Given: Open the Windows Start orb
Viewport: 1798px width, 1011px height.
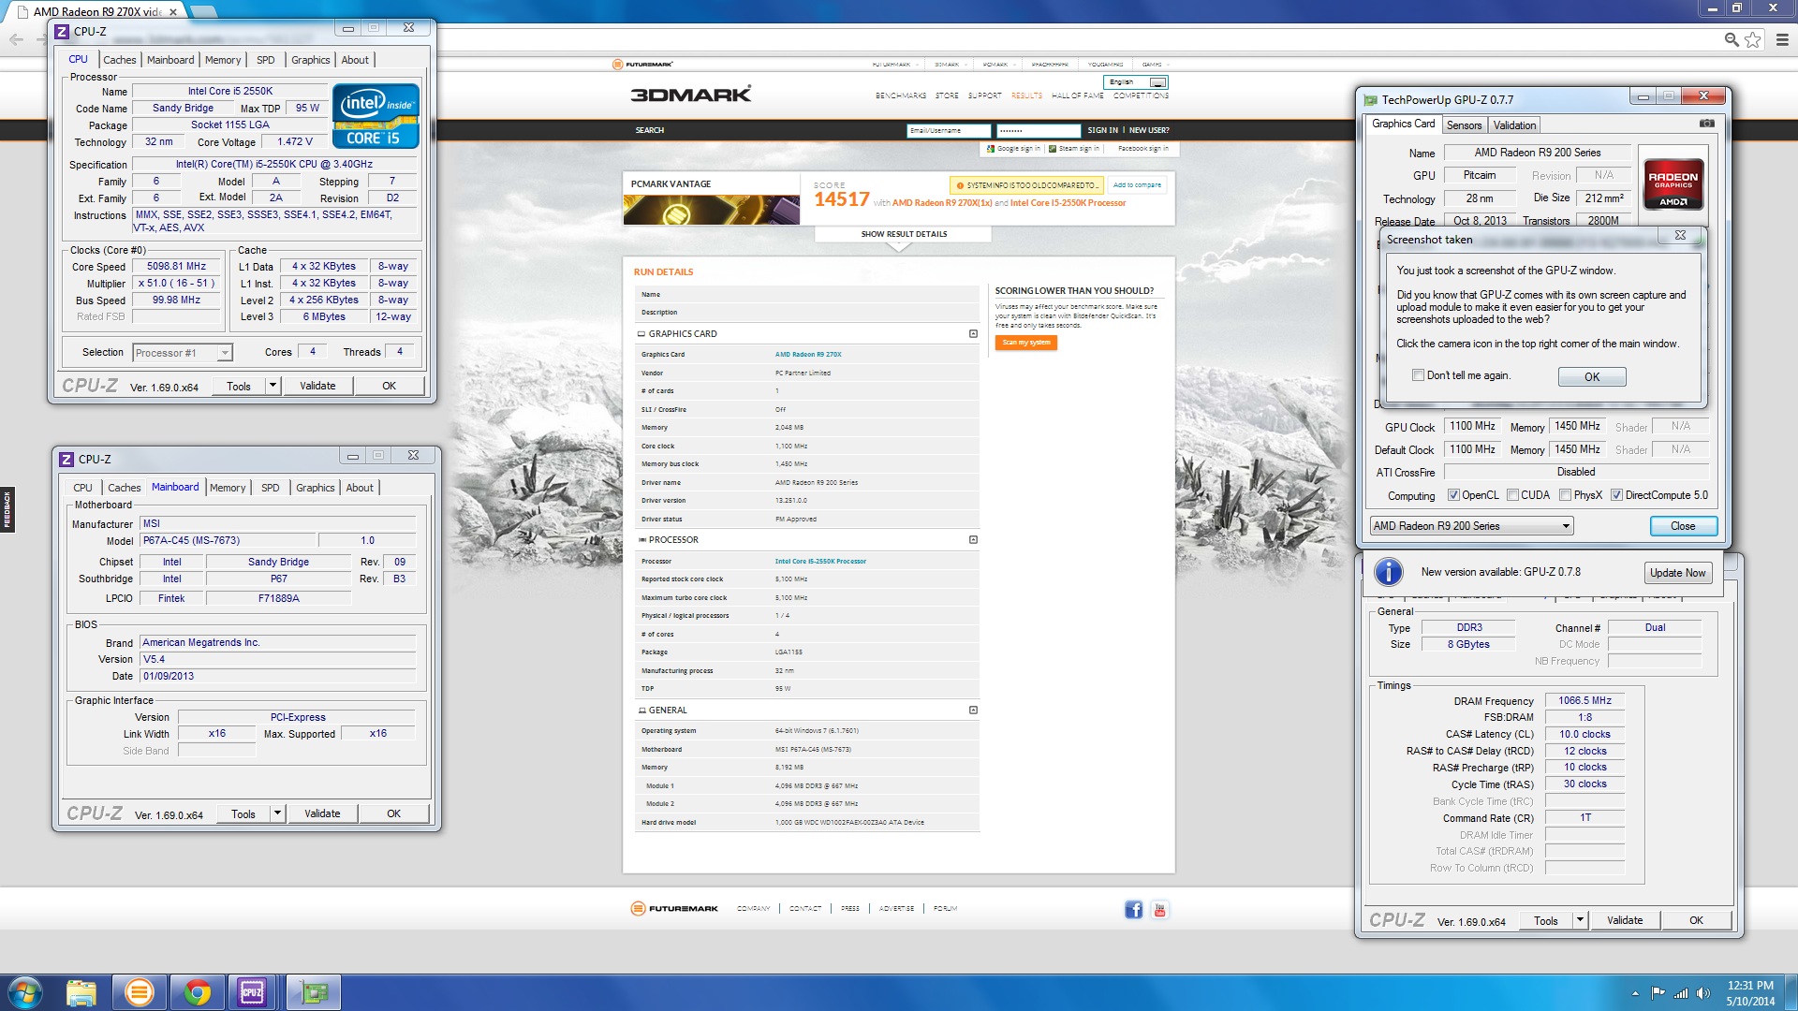Looking at the screenshot, I should click(25, 992).
